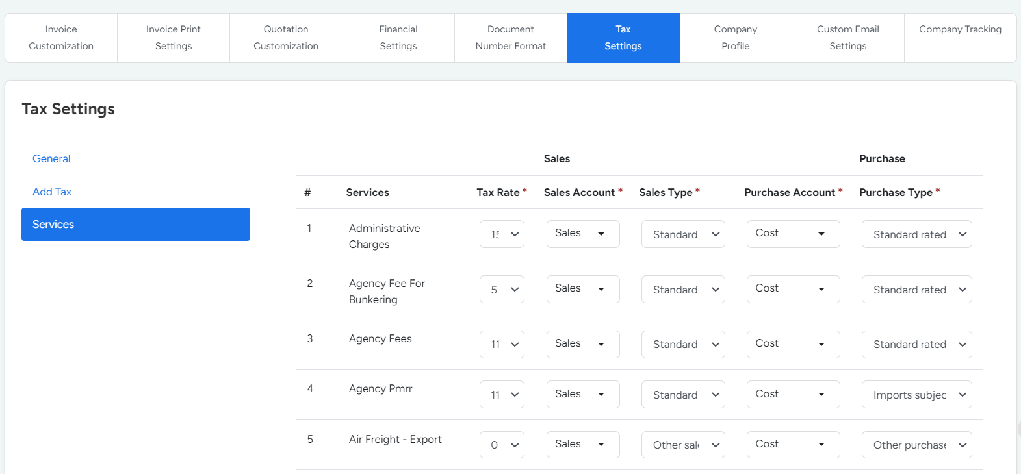Viewport: 1021px width, 474px height.
Task: Open Purchase Account dropdown for Administrative Charges
Action: click(793, 234)
